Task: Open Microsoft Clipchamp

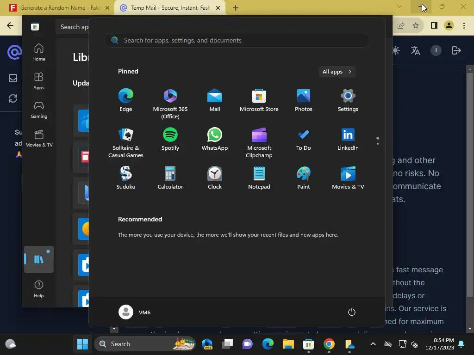Action: [x=259, y=143]
